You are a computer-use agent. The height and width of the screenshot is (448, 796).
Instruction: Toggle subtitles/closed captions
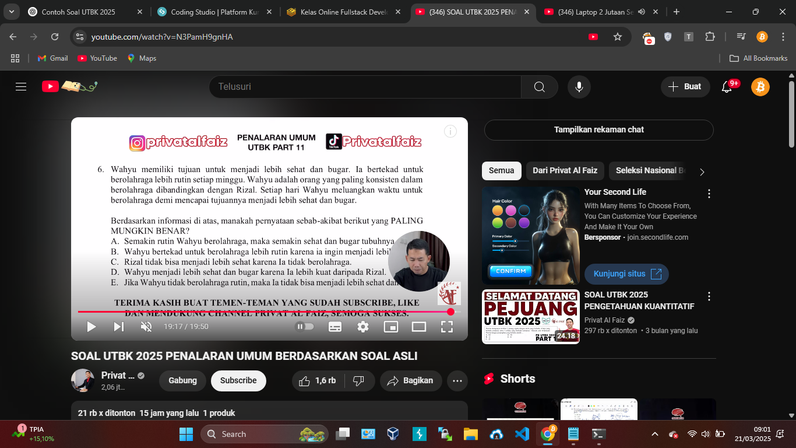pos(335,327)
